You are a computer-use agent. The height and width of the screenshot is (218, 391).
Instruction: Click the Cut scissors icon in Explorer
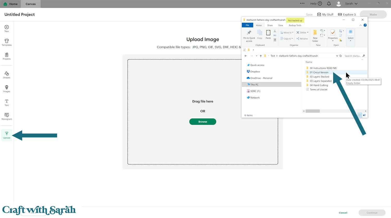point(275,31)
